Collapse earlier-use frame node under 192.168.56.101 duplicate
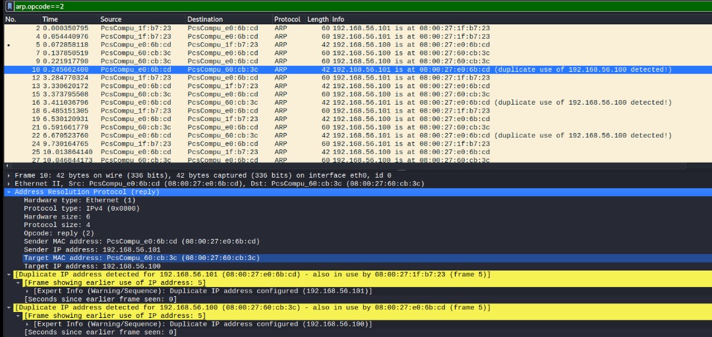 point(18,282)
